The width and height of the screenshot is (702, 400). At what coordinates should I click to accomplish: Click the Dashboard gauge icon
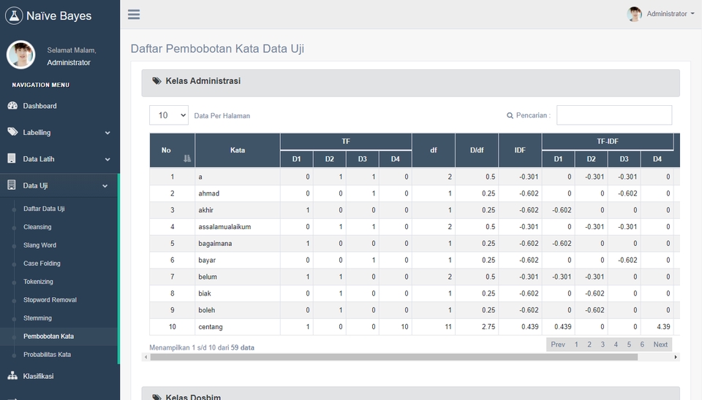pos(12,106)
